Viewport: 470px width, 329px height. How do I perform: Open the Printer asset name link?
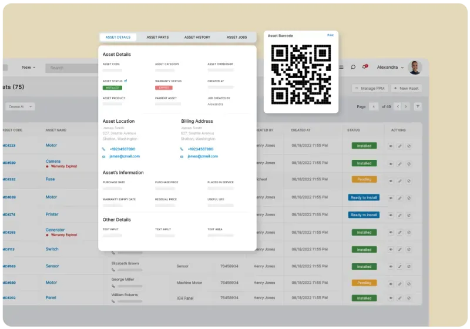[x=52, y=214]
